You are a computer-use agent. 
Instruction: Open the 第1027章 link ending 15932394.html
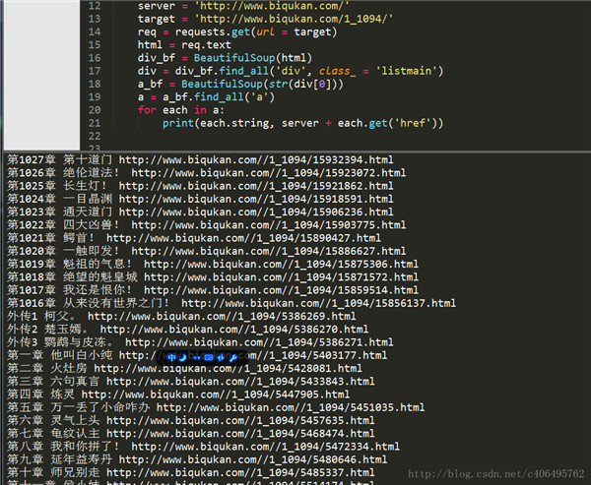pos(256,160)
